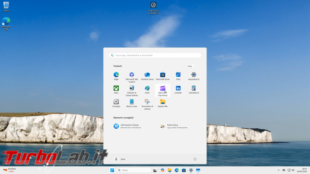Click the Windows Start button on taskbar
The height and width of the screenshot is (174, 310).
[x=112, y=170]
